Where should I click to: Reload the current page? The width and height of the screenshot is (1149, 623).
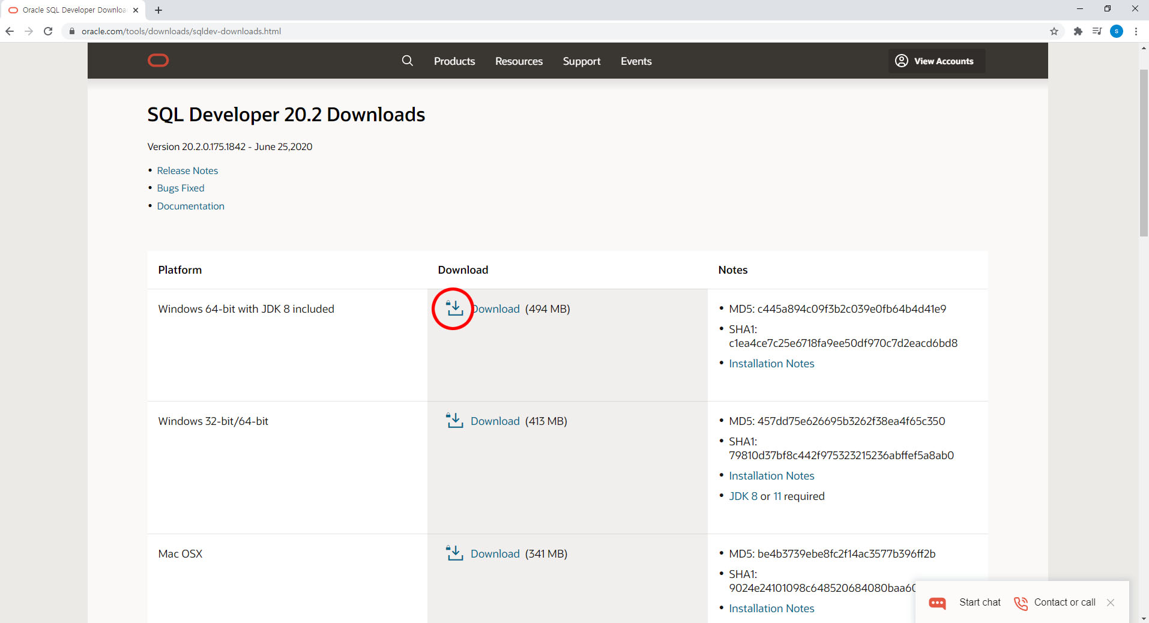(48, 31)
